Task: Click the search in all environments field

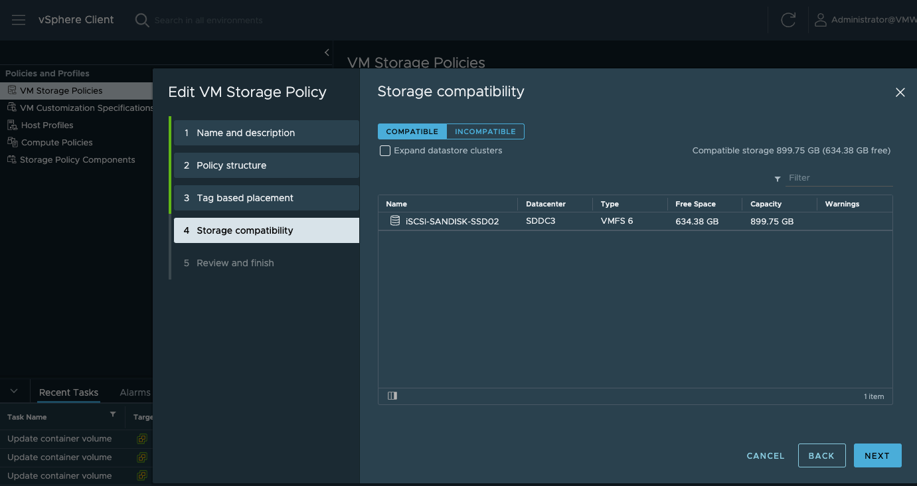Action: 208,21
